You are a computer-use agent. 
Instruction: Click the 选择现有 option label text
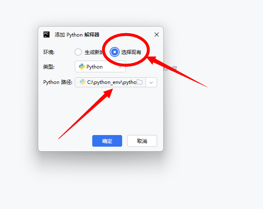coord(131,52)
